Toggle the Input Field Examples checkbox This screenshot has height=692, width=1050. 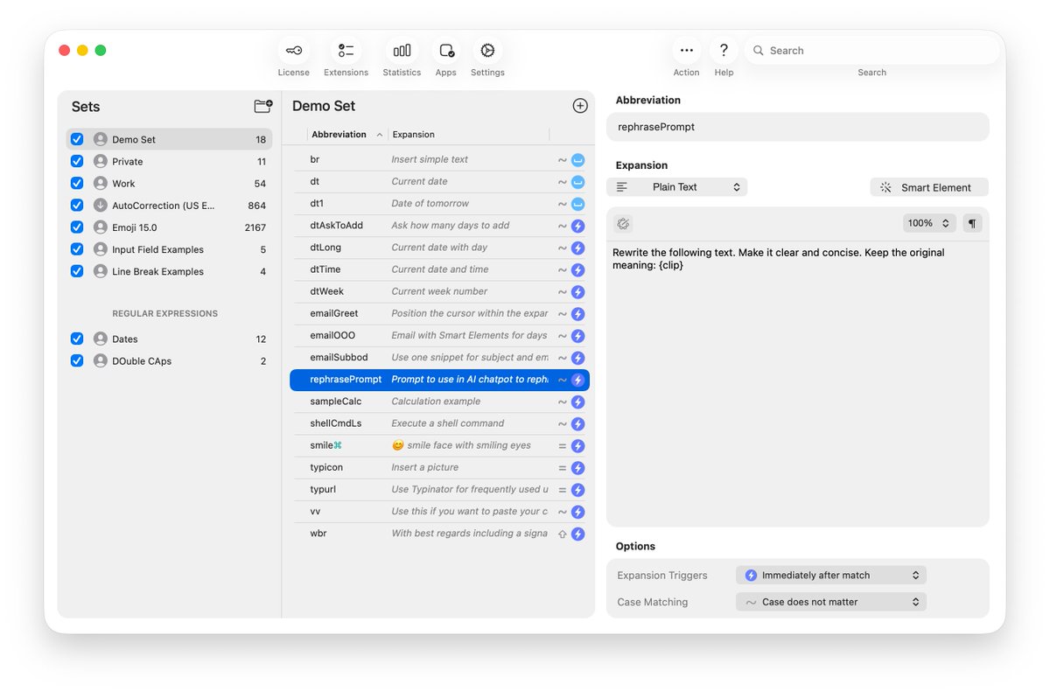click(77, 249)
